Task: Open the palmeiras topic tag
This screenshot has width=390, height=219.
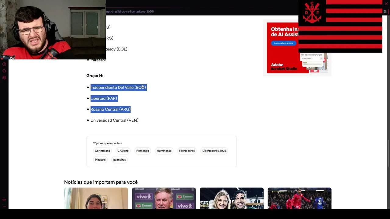Action: click(119, 160)
